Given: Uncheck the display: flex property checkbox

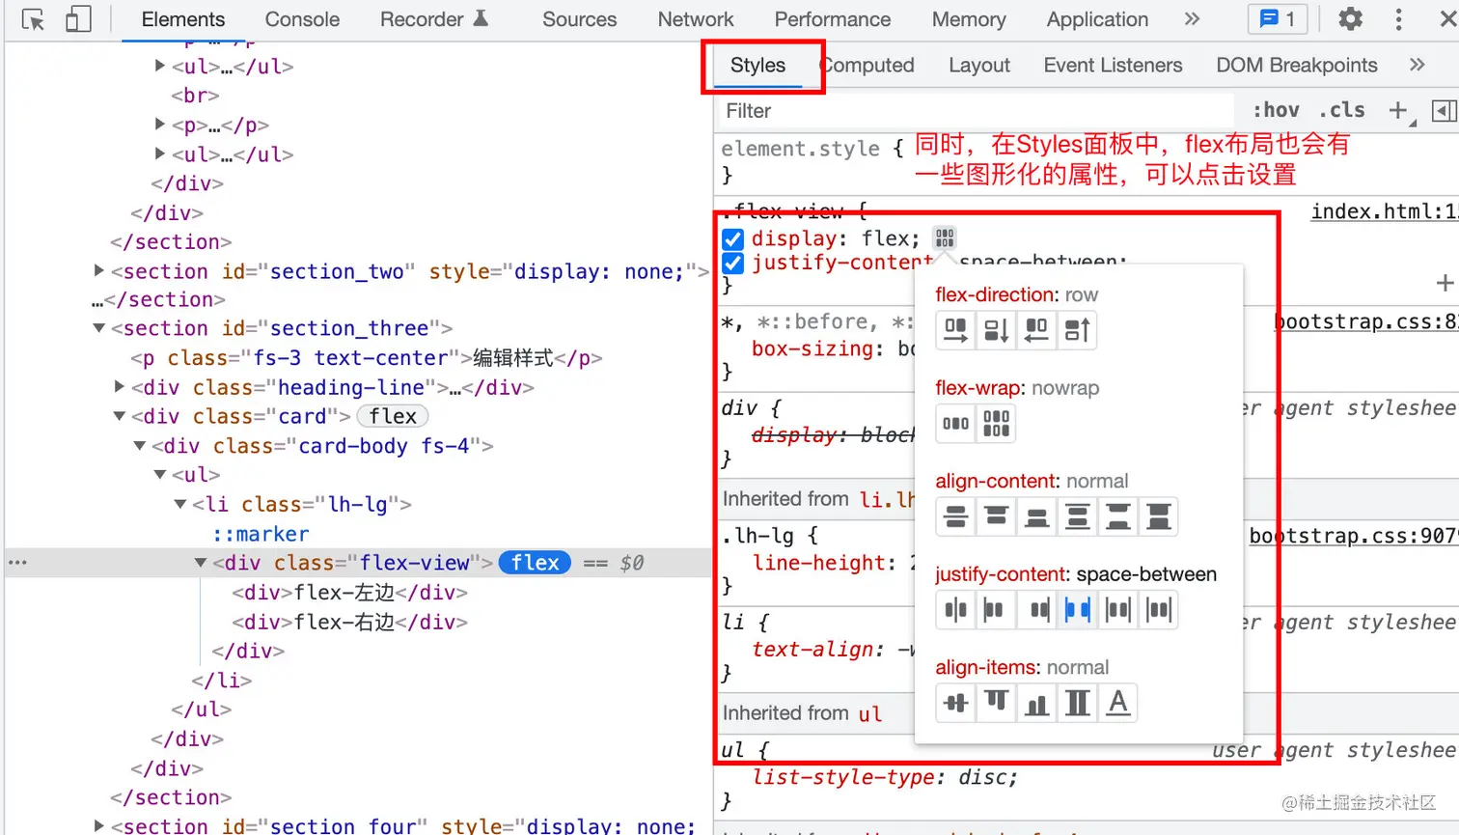Looking at the screenshot, I should (732, 238).
